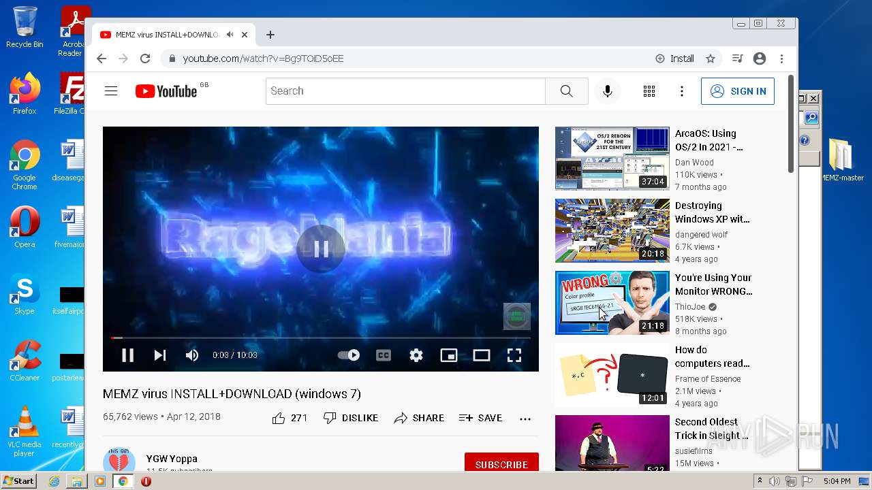Screen dimensions: 872x490
Task: Open YouTube settings three-dot menu
Action: pos(682,91)
